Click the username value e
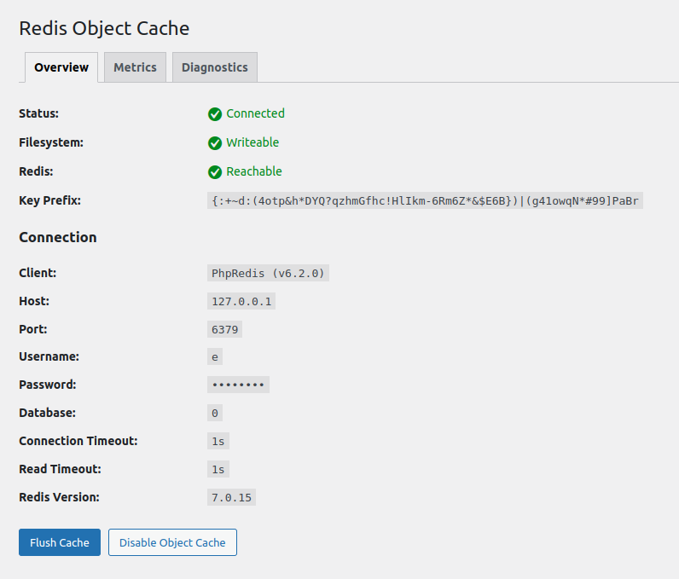 point(215,357)
